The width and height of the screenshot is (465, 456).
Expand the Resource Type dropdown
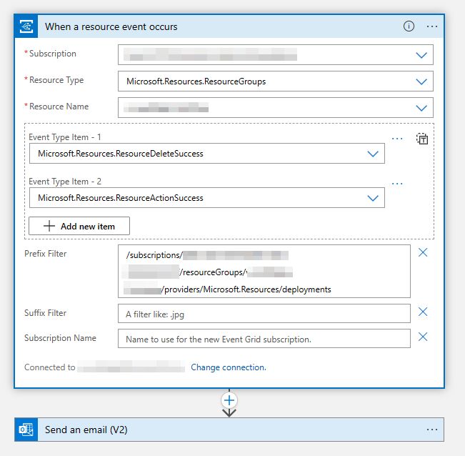click(421, 81)
